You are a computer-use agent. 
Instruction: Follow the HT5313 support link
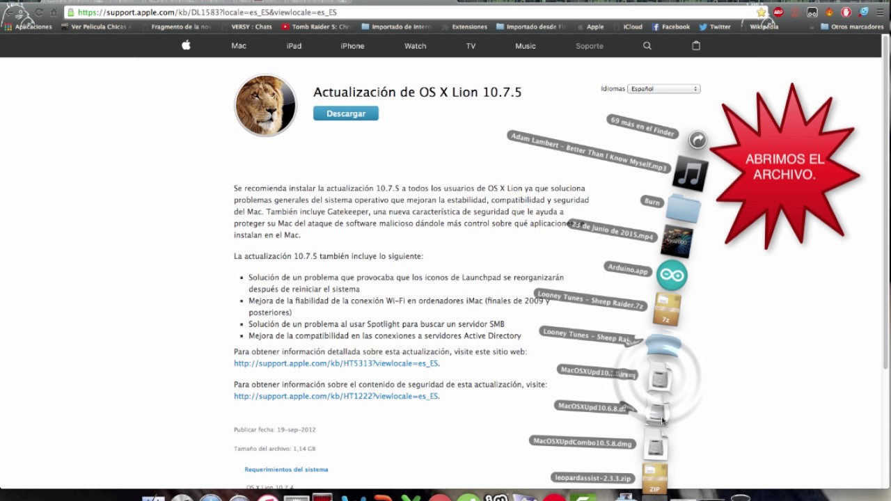pos(336,363)
